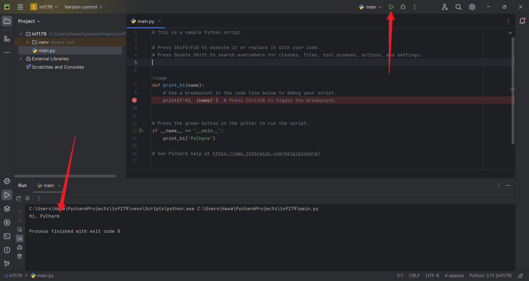
Task: Open the Terminal tool window
Action: pos(7,236)
